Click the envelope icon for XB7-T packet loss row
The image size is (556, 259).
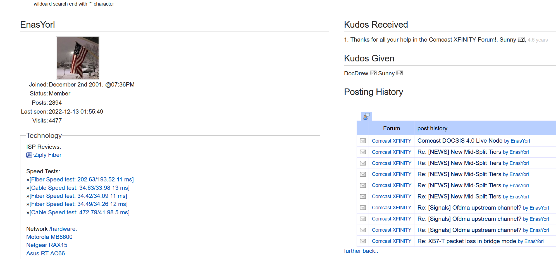pyautogui.click(x=363, y=241)
